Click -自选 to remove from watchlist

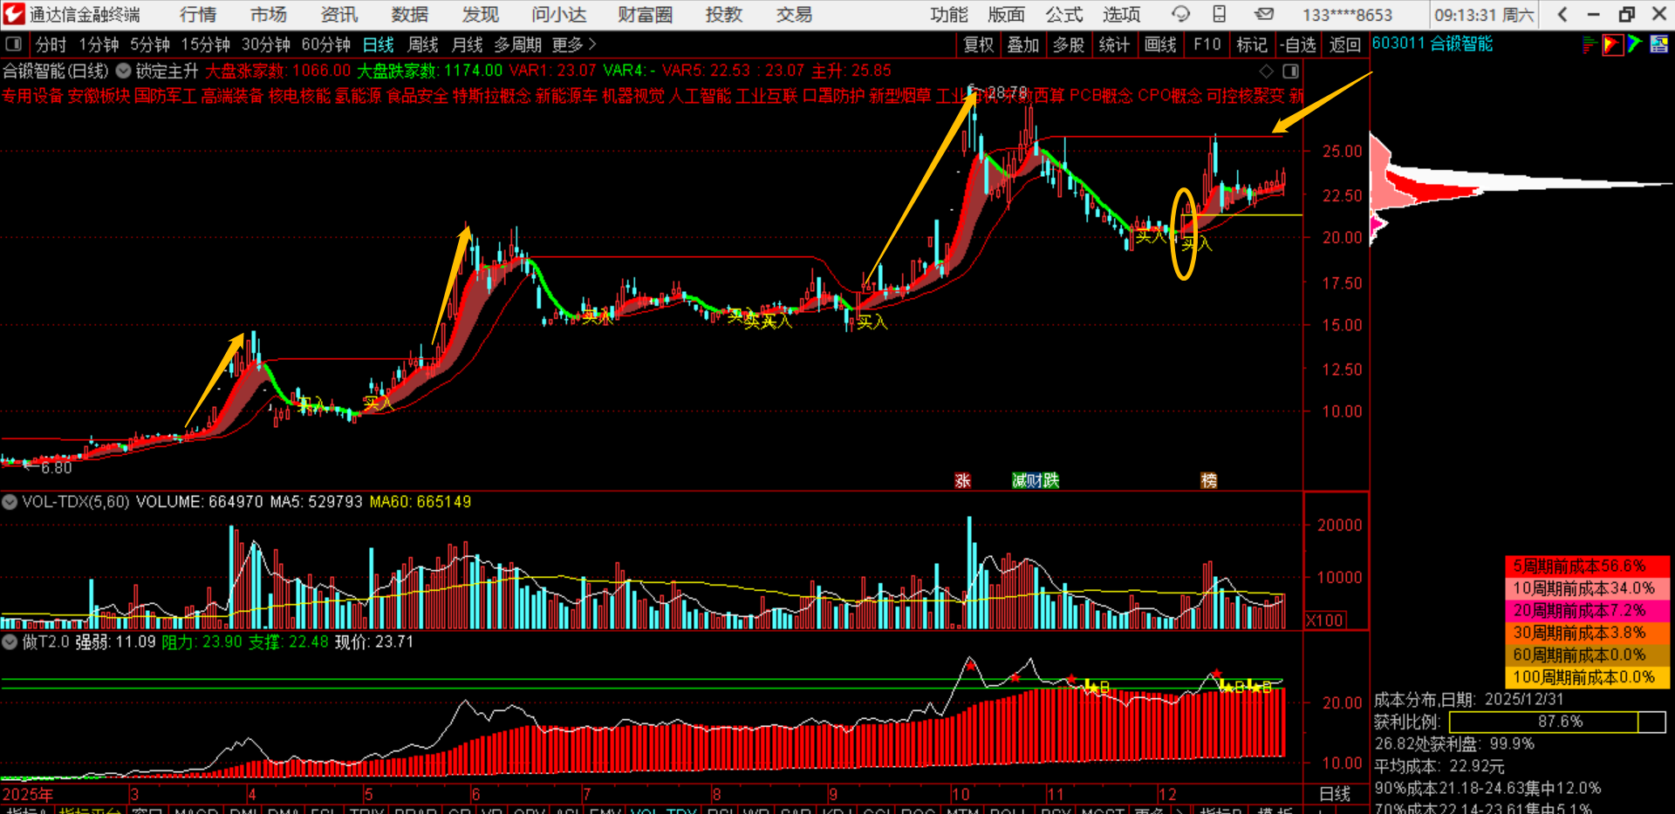tap(1298, 44)
